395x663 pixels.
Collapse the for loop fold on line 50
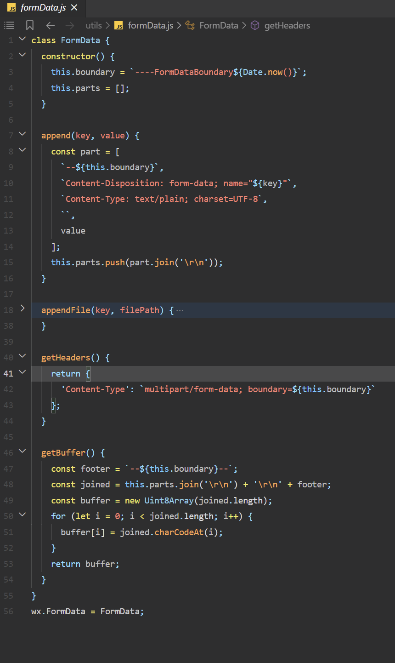click(x=22, y=515)
